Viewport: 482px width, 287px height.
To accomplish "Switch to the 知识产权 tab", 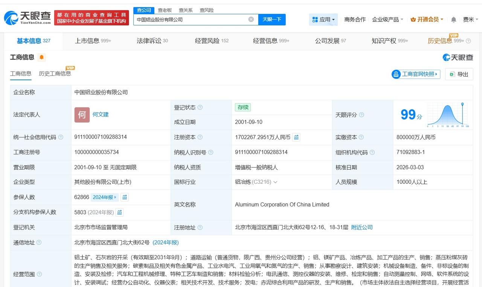I will [389, 41].
